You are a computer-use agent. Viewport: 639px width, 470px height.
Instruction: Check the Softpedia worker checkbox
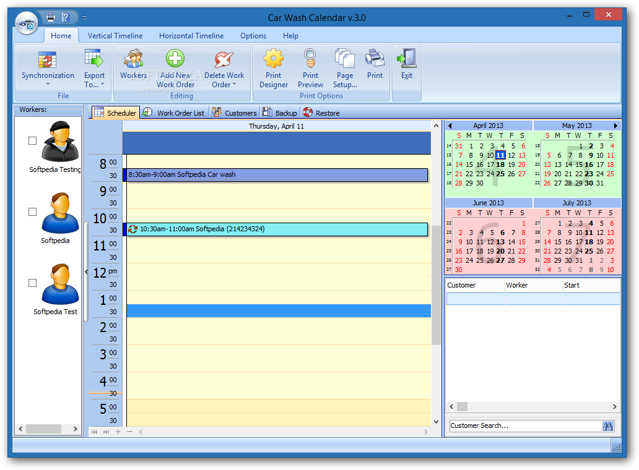click(x=33, y=211)
